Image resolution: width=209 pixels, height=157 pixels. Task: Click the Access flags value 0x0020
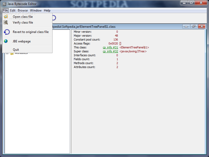pyautogui.click(x=113, y=43)
